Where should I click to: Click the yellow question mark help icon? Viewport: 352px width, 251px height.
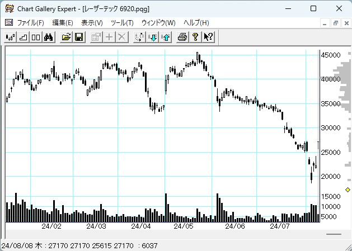click(195, 37)
